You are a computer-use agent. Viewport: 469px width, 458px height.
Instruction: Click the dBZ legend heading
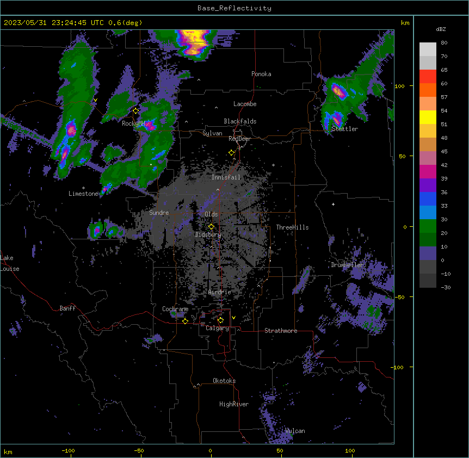click(x=441, y=29)
